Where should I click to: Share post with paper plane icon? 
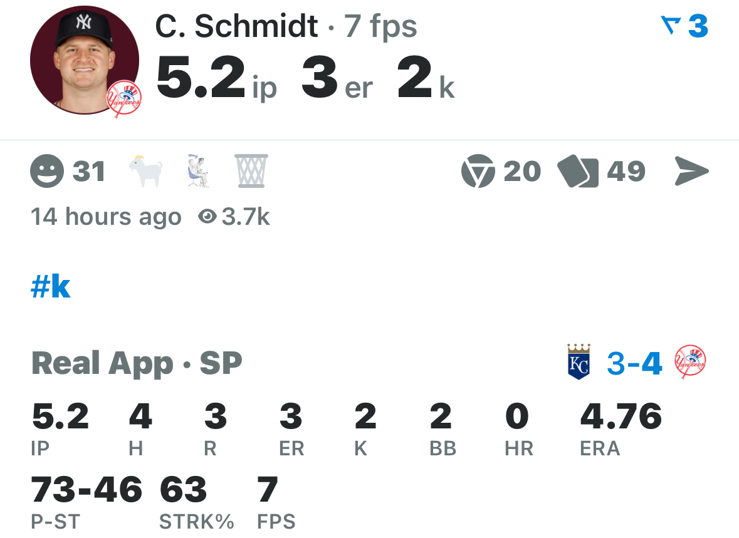click(691, 171)
